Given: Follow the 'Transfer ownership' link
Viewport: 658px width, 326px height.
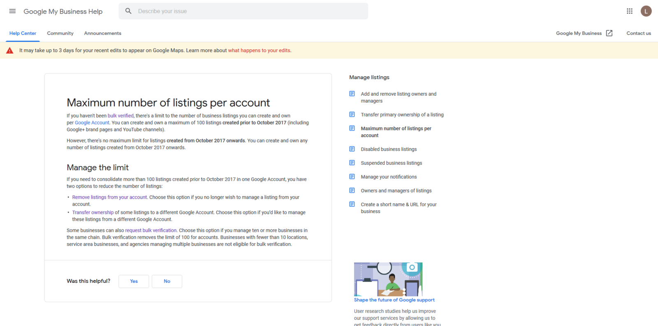Looking at the screenshot, I should pos(93,212).
